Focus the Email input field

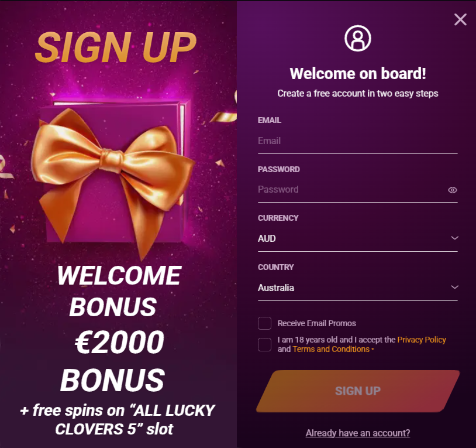tap(358, 141)
